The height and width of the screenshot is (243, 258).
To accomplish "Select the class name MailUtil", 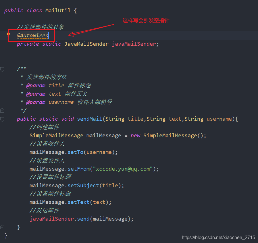I will pos(58,11).
